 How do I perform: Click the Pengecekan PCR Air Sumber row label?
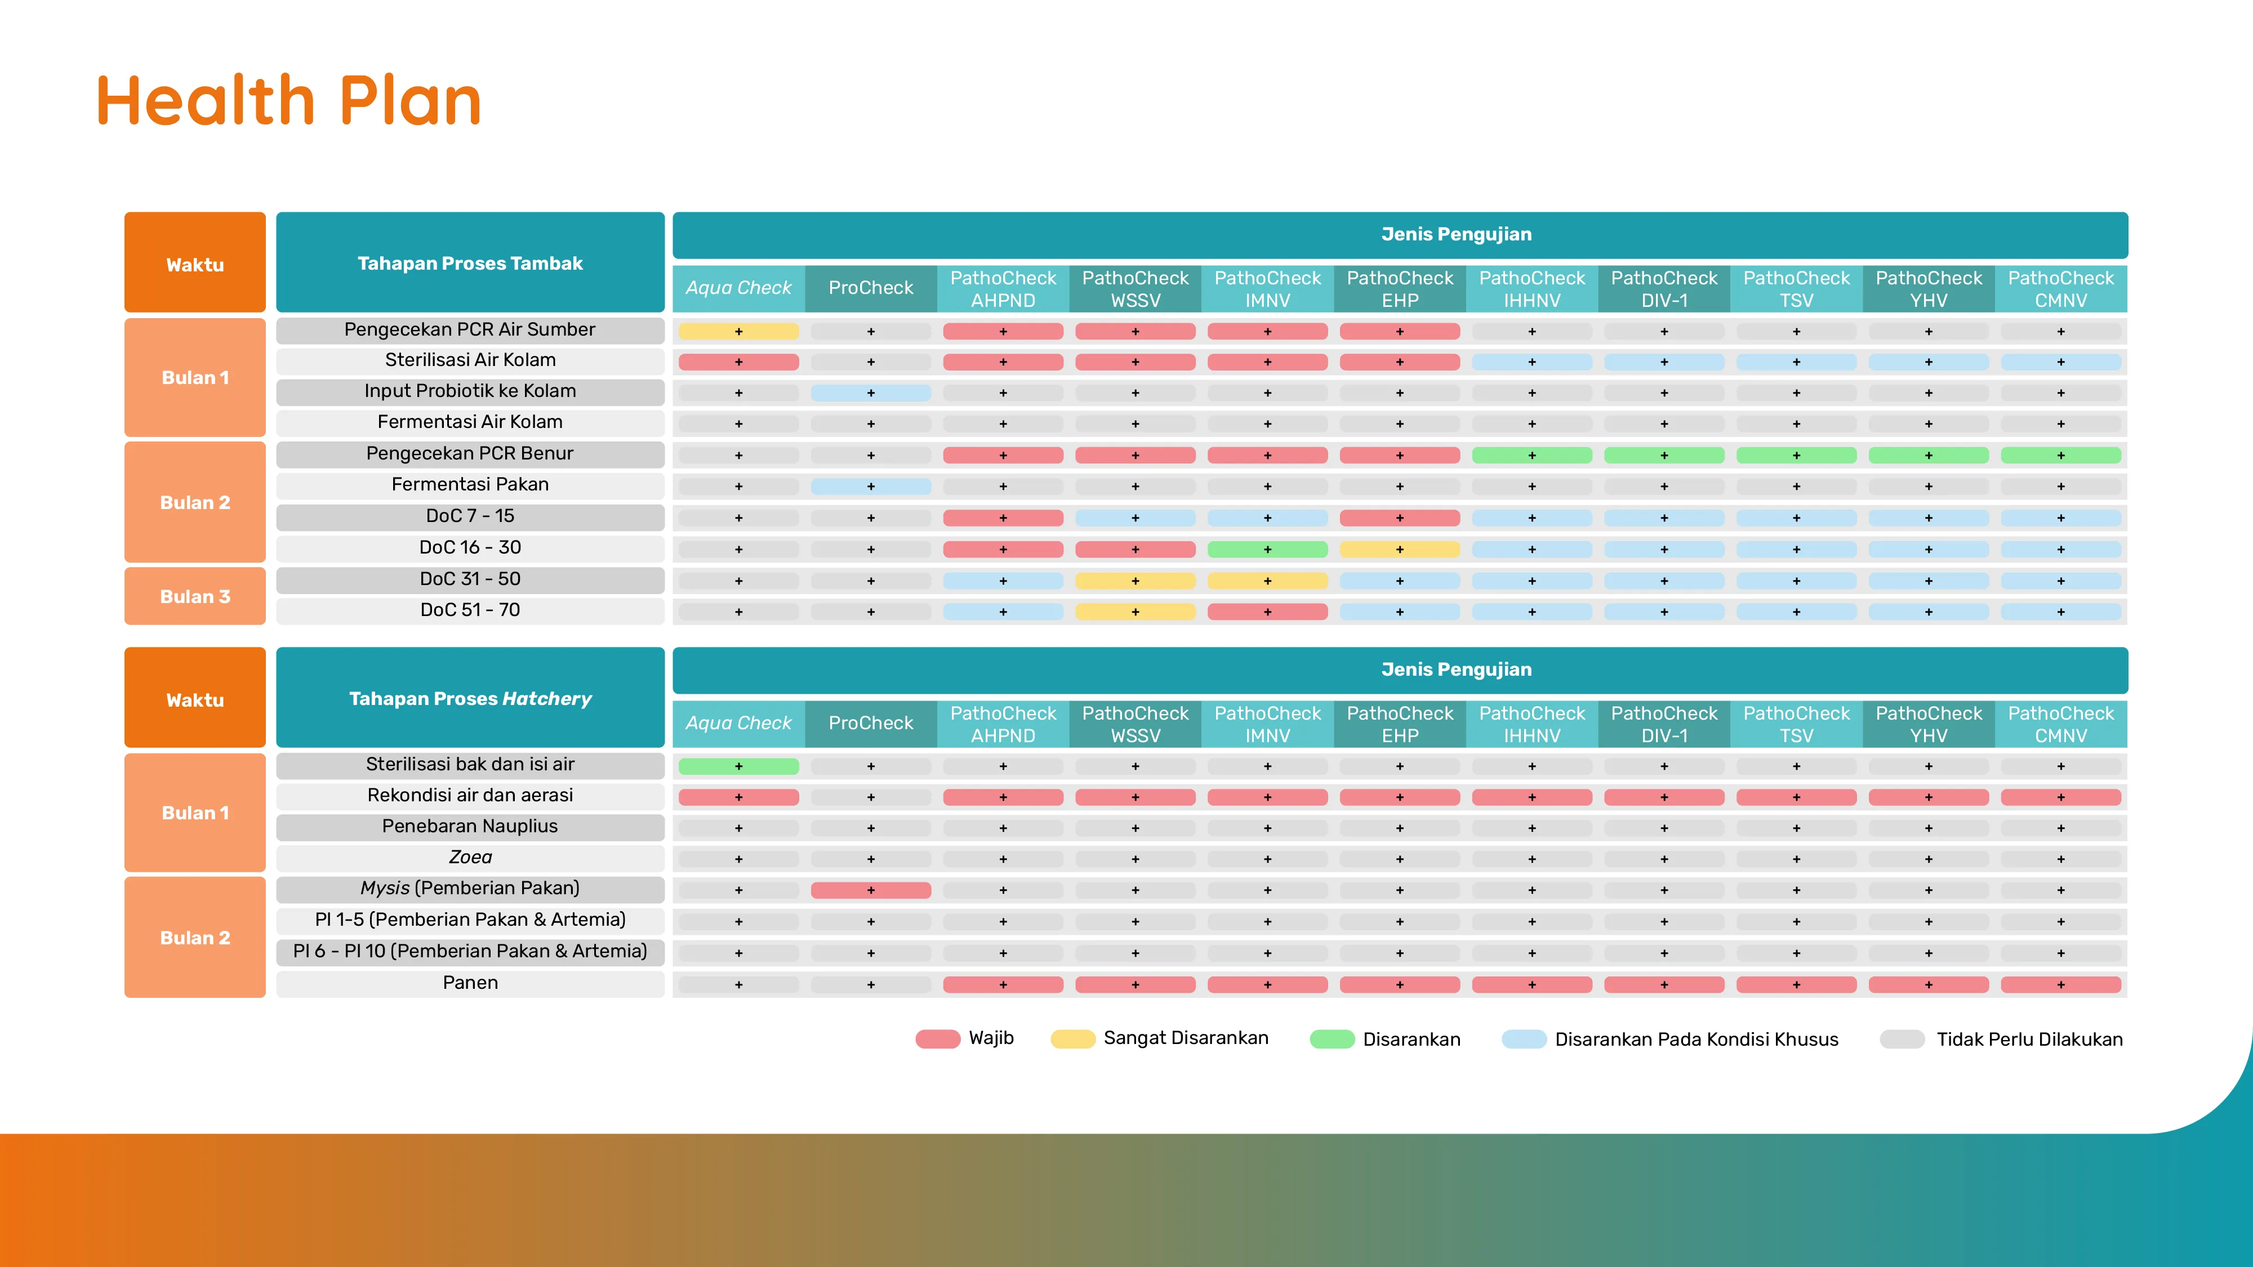[x=470, y=329]
